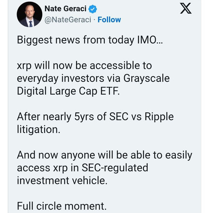Viewport: 209px width, 213px height.
Task: Select the word 'Grayscale' in the tweet
Action: click(146, 78)
